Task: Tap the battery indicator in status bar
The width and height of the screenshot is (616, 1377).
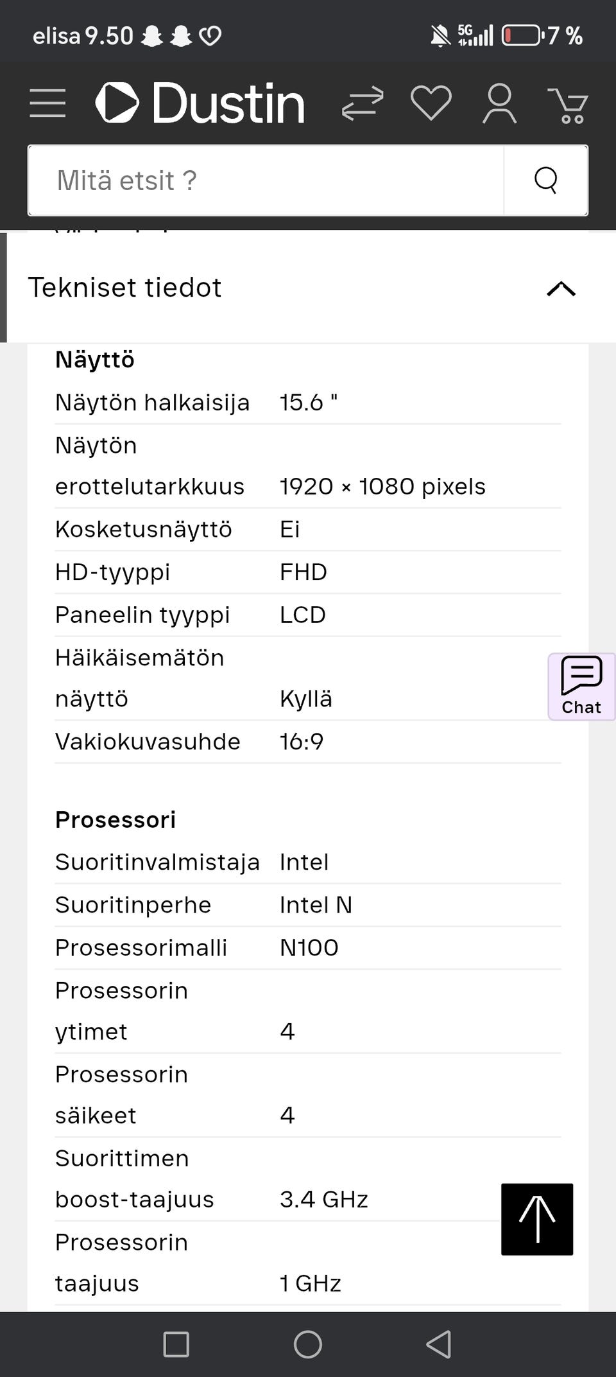Action: (521, 35)
